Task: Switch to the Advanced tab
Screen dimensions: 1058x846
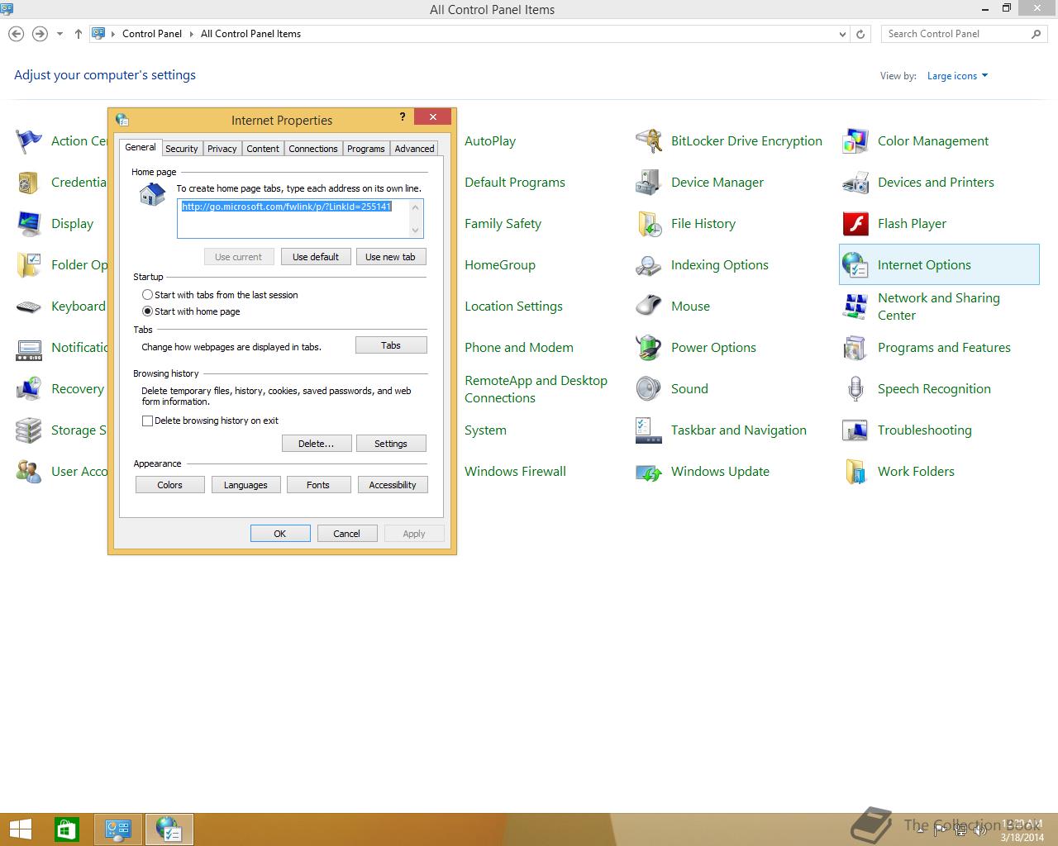Action: [414, 149]
